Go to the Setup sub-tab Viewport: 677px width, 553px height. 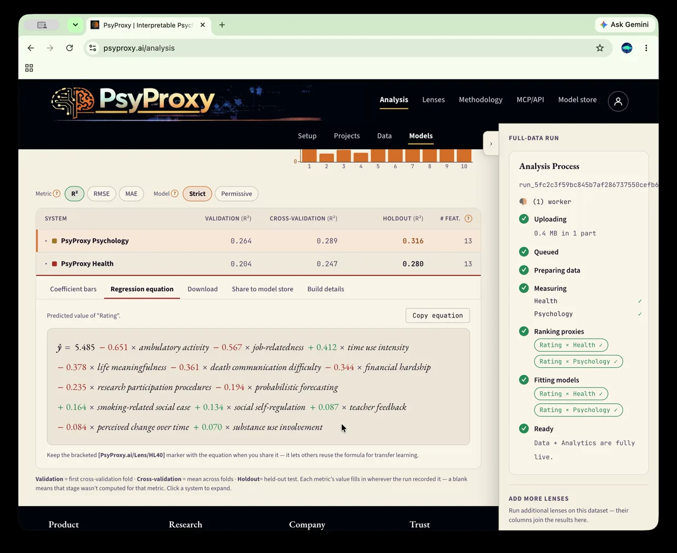[307, 136]
